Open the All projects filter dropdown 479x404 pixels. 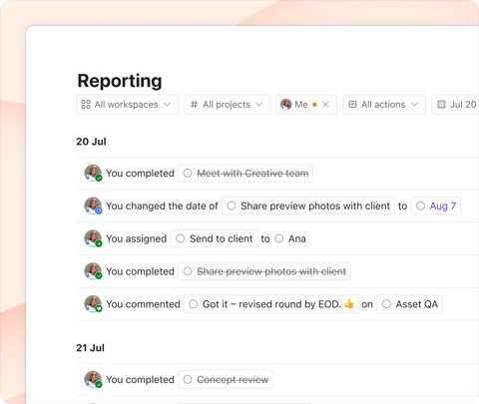227,105
